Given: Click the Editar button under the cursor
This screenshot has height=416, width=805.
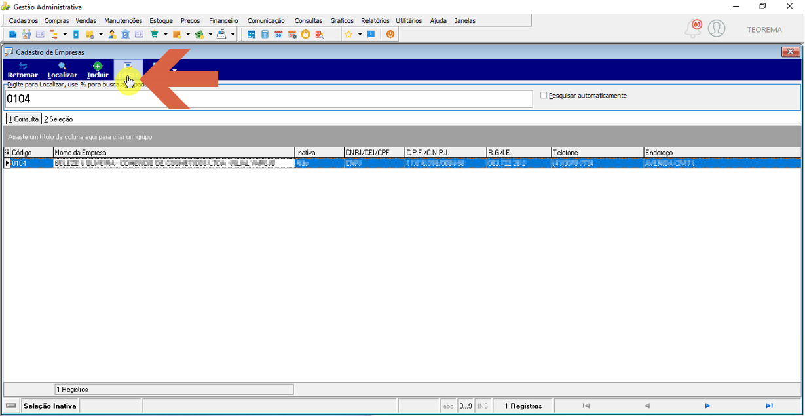Looking at the screenshot, I should [128, 70].
